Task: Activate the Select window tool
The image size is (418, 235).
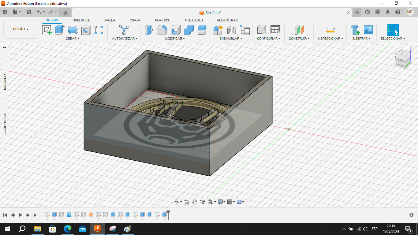Action: pos(393,30)
